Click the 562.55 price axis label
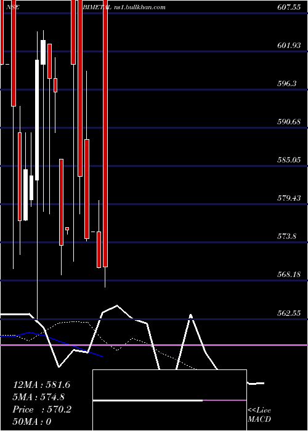Image resolution: width=308 pixels, height=431 pixels. pyautogui.click(x=288, y=313)
